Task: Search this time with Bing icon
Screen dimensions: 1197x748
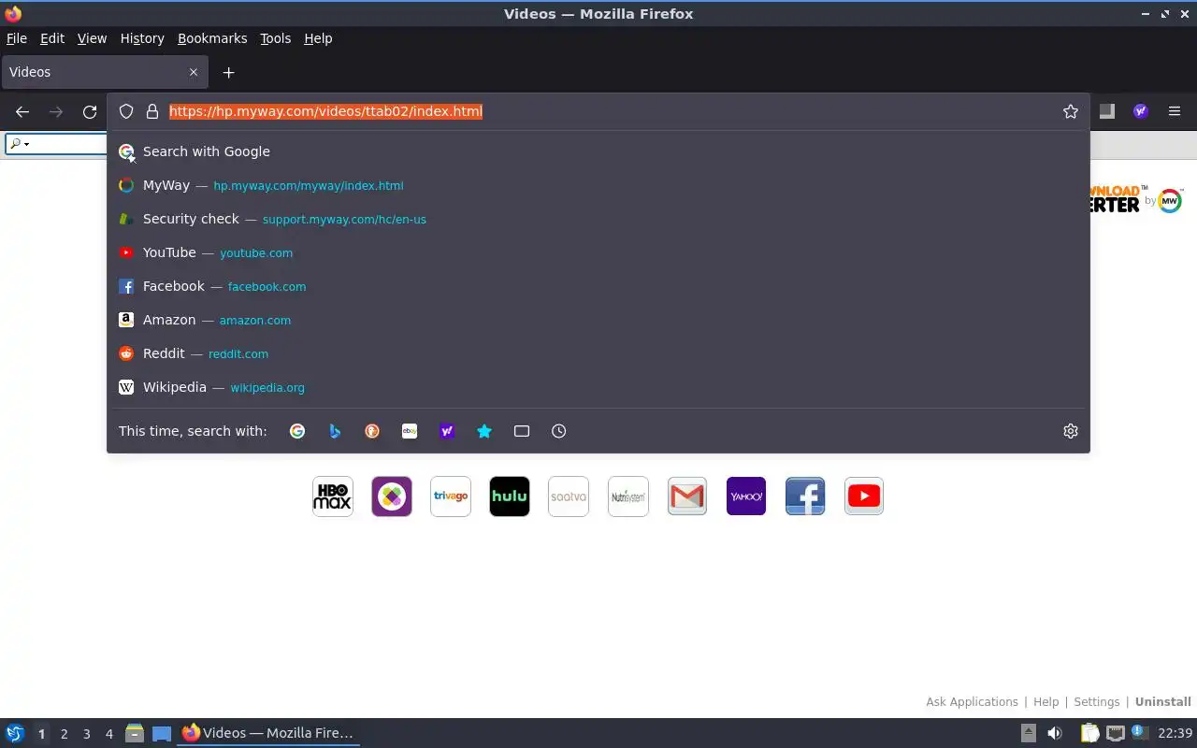Action: pyautogui.click(x=335, y=431)
